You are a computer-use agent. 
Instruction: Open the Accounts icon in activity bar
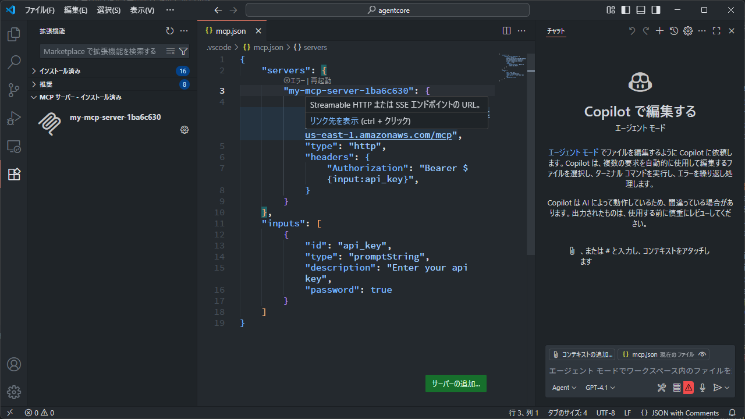(14, 364)
